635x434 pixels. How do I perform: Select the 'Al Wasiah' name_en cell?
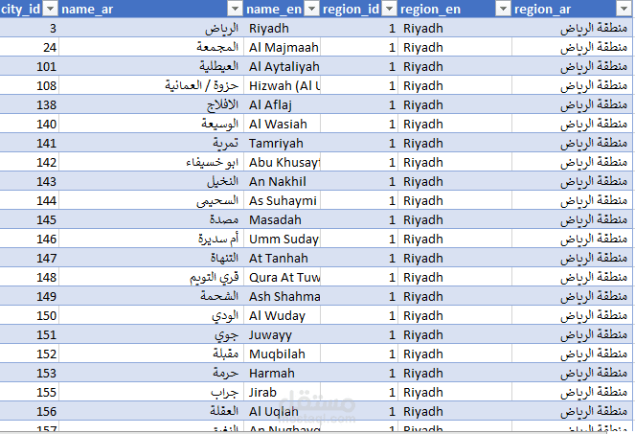[x=282, y=124]
